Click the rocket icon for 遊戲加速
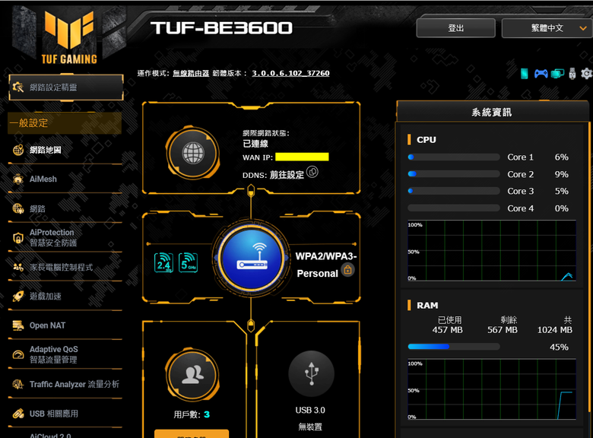The width and height of the screenshot is (593, 438). pos(17,296)
